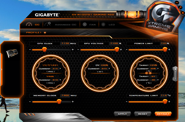
Task: Click help mark beside voltage current 675
Action: pos(109,69)
